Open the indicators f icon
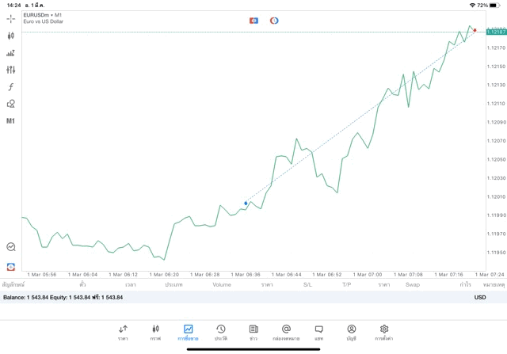This screenshot has height=354, width=507. (10, 86)
